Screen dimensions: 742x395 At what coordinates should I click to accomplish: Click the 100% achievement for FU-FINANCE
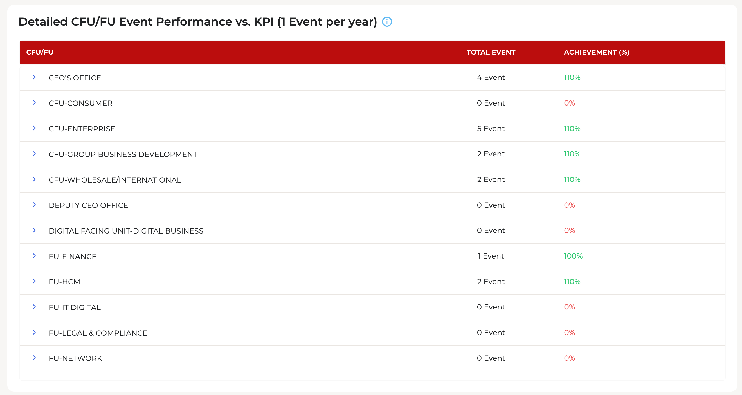pyautogui.click(x=573, y=256)
